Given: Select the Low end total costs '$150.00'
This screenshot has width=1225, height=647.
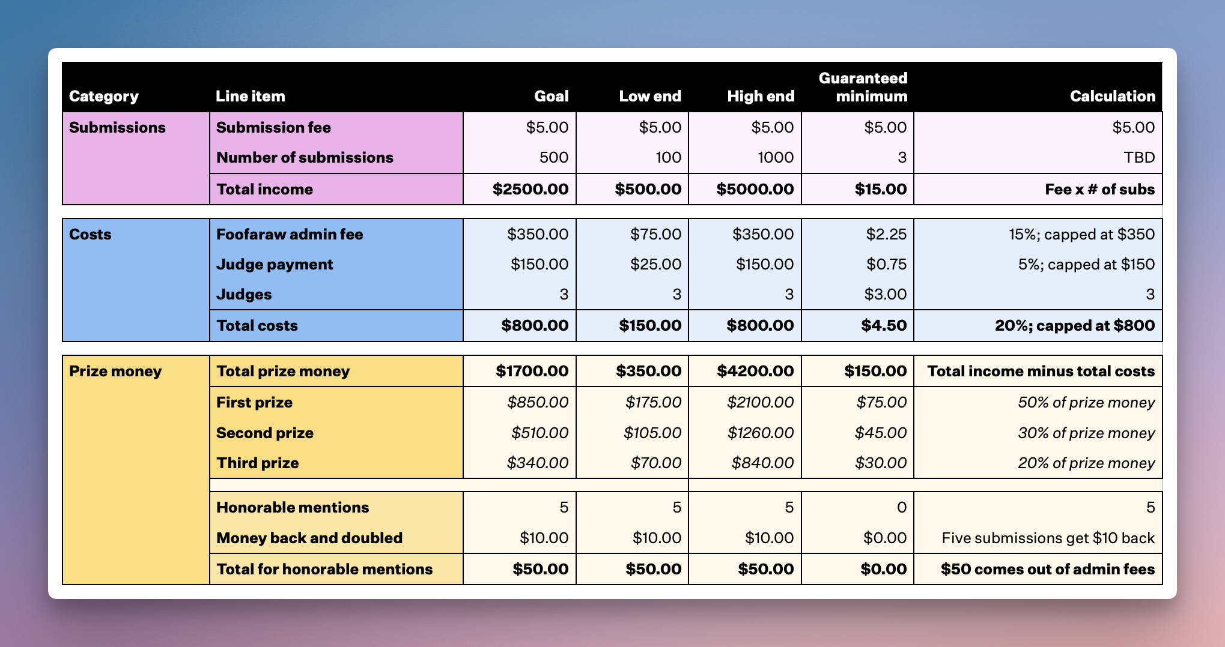Looking at the screenshot, I should click(650, 325).
